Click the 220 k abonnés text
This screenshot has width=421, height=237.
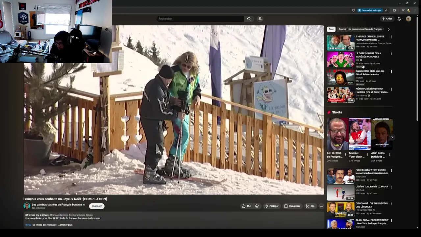pyautogui.click(x=38, y=208)
